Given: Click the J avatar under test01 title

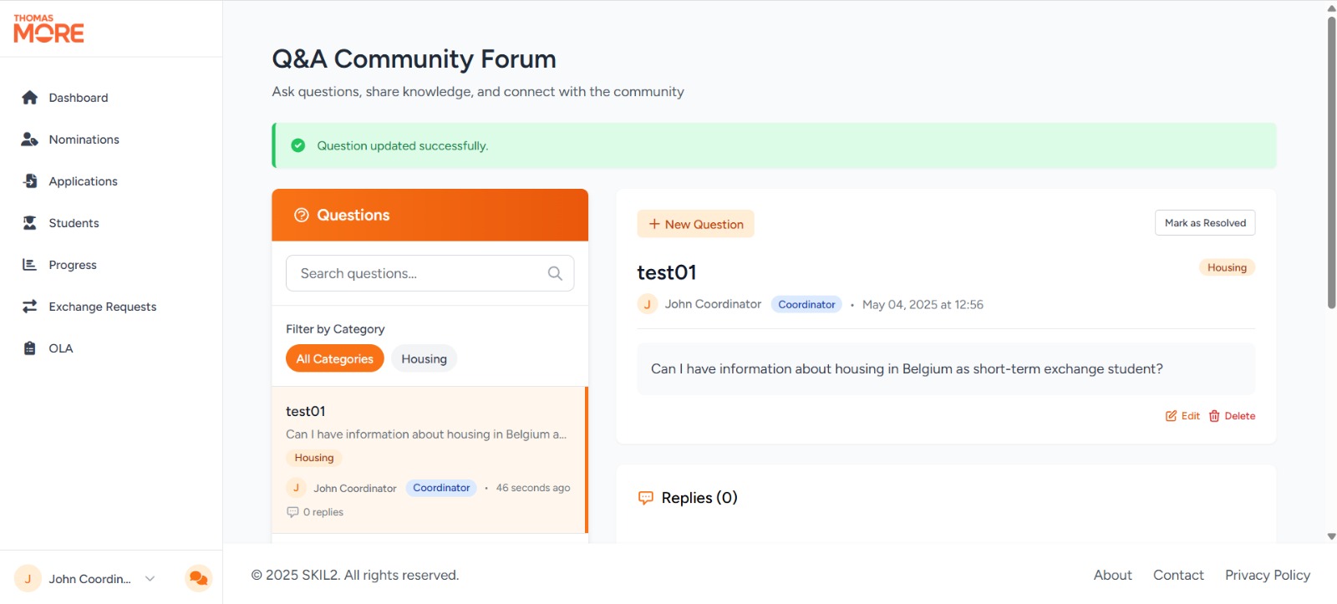Looking at the screenshot, I should (x=647, y=304).
